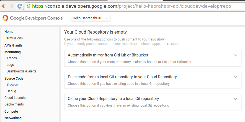Open Cloud Launcher in the sidebar

16,97
